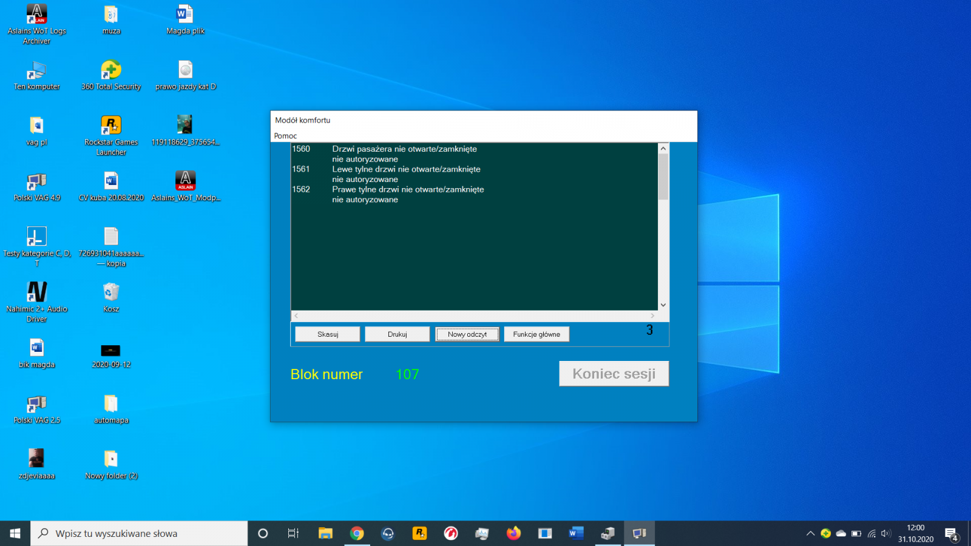Open the Pomoc menu
Viewport: 971px width, 546px height.
pos(285,136)
